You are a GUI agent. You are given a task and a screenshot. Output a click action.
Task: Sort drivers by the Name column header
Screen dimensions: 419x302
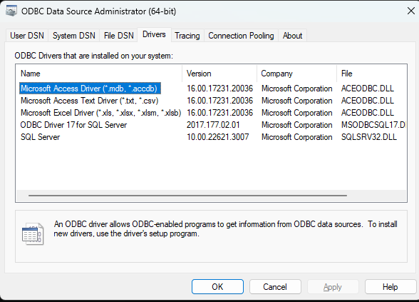click(x=100, y=74)
